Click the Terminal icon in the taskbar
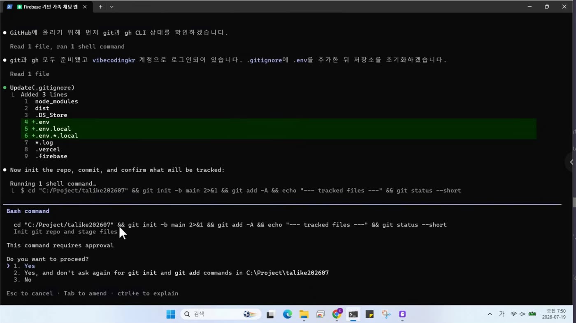 [353, 314]
